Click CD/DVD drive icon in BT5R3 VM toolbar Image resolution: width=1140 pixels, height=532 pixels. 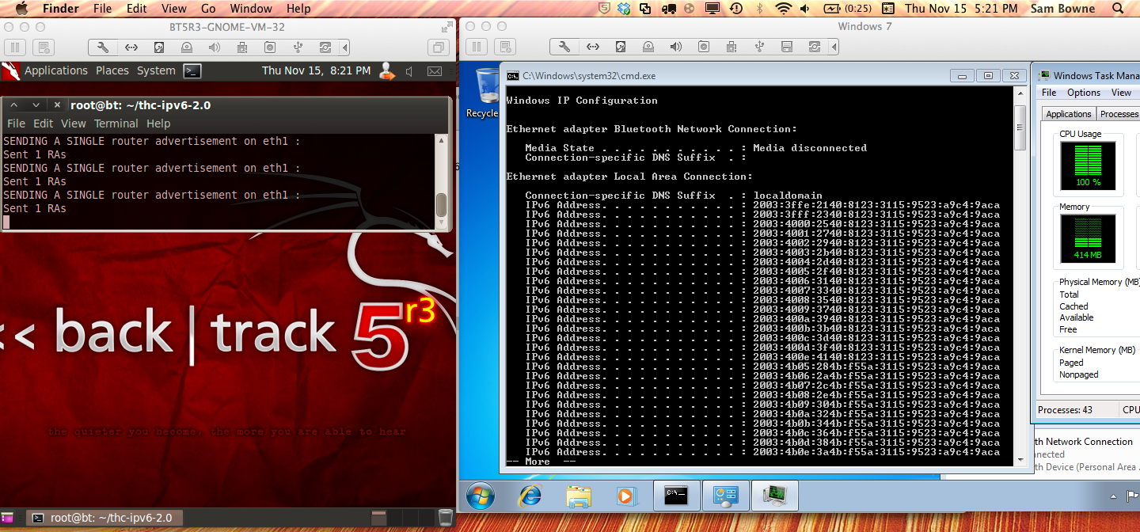[186, 47]
